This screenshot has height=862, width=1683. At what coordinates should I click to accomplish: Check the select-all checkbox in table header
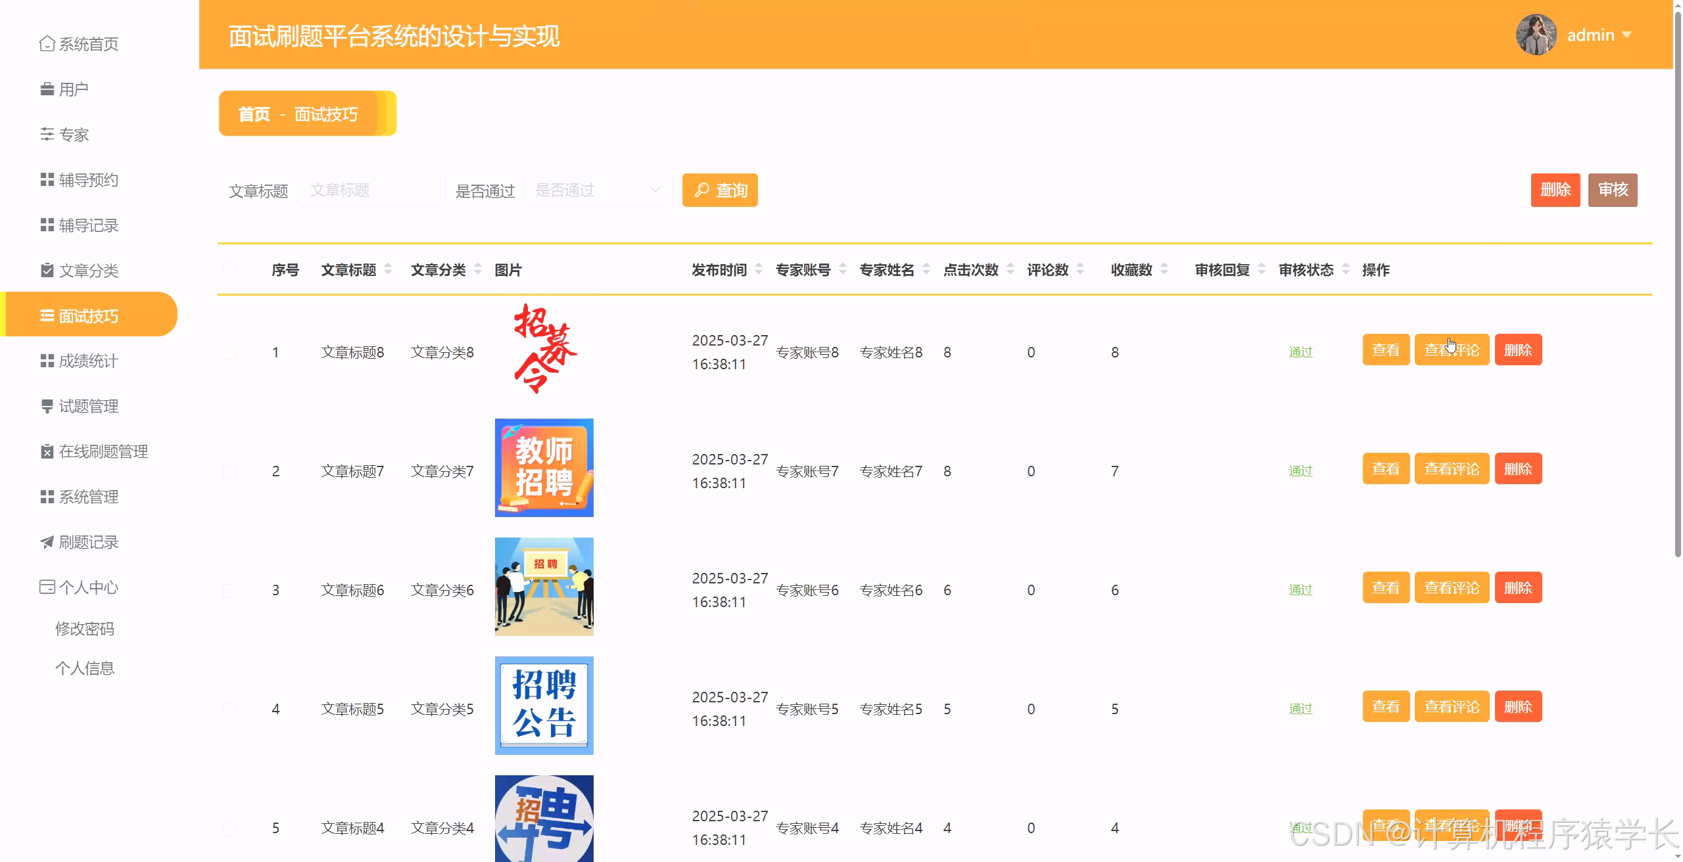[x=229, y=269]
